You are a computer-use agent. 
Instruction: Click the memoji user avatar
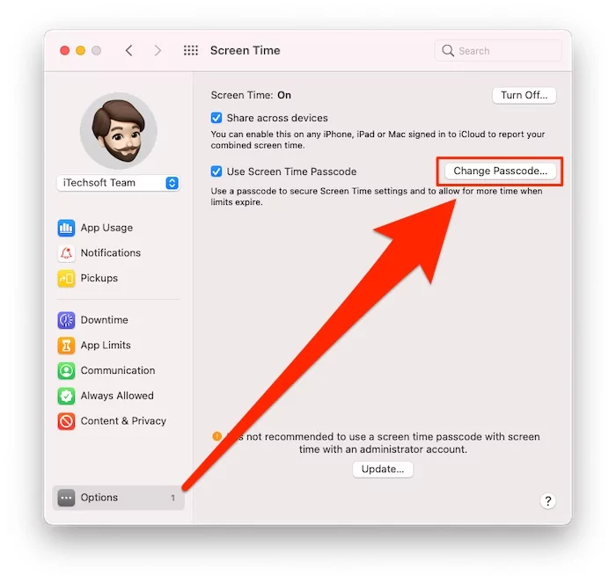119,131
